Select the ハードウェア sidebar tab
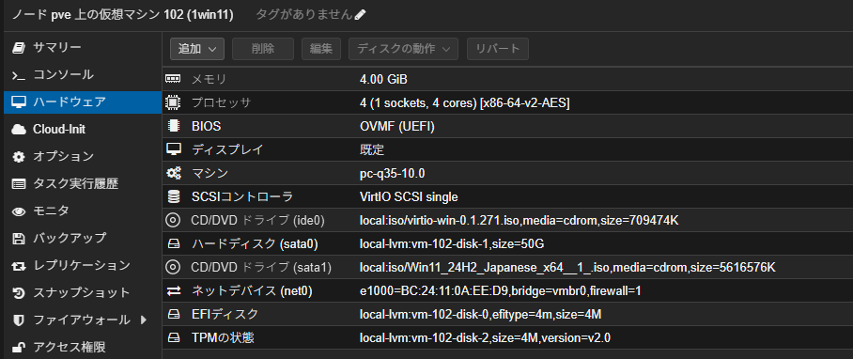The image size is (853, 359). pyautogui.click(x=82, y=102)
